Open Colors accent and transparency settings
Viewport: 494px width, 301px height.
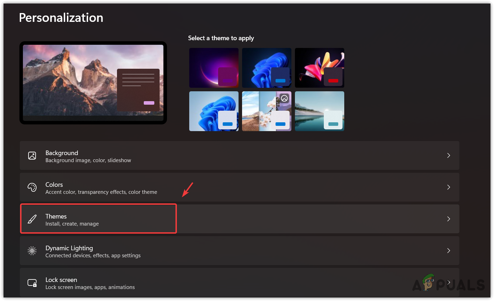pos(240,187)
